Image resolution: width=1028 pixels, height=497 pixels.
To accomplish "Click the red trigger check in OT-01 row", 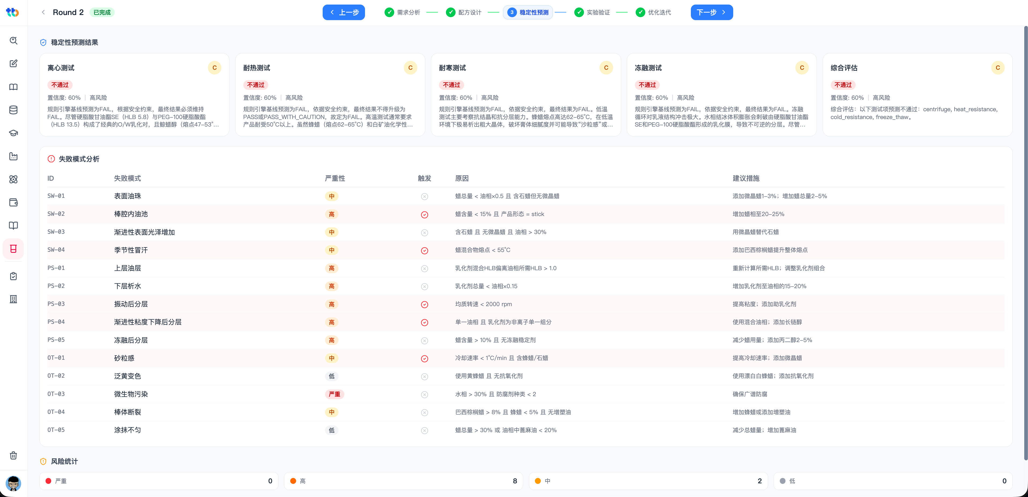I will point(424,358).
